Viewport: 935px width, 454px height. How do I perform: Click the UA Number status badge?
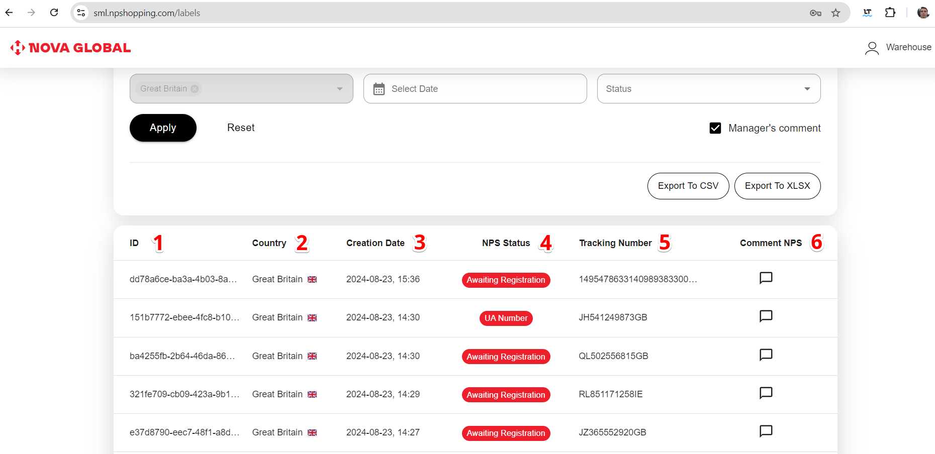[506, 318]
